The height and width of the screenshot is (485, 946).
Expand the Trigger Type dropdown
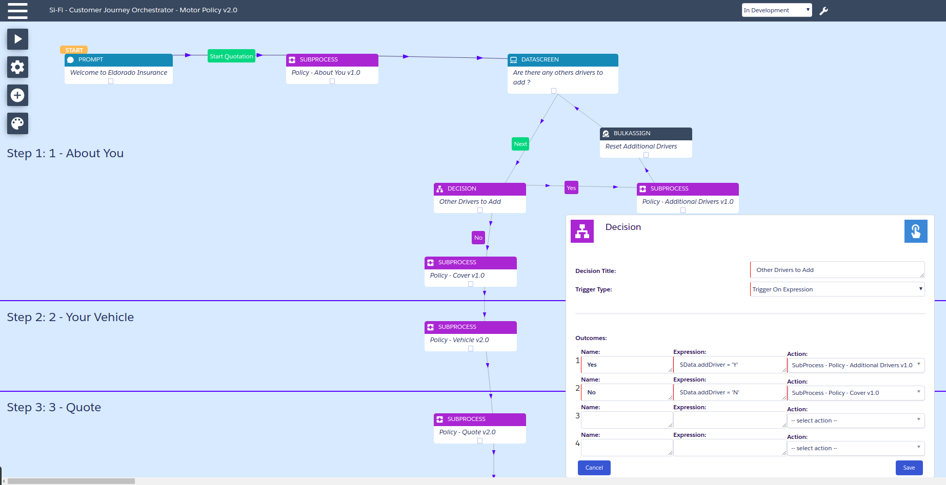[837, 289]
